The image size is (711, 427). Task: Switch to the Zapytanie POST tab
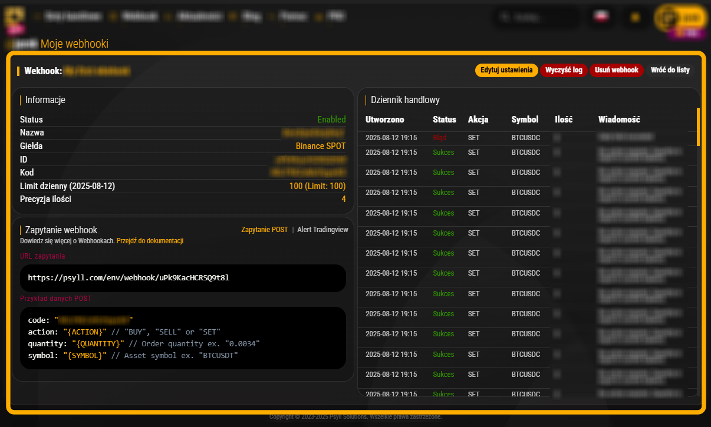tap(265, 230)
